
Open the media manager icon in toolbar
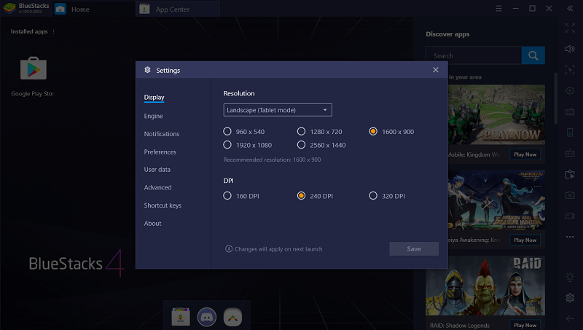[x=570, y=174]
